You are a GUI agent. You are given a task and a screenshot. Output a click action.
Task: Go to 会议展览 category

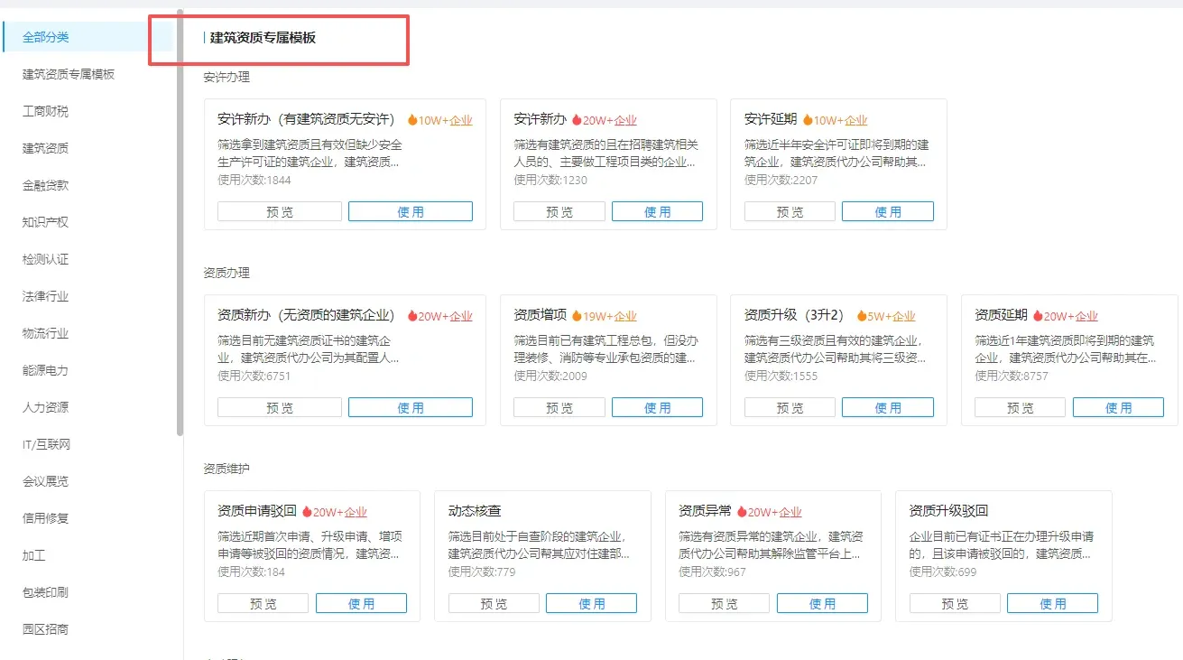click(x=45, y=481)
